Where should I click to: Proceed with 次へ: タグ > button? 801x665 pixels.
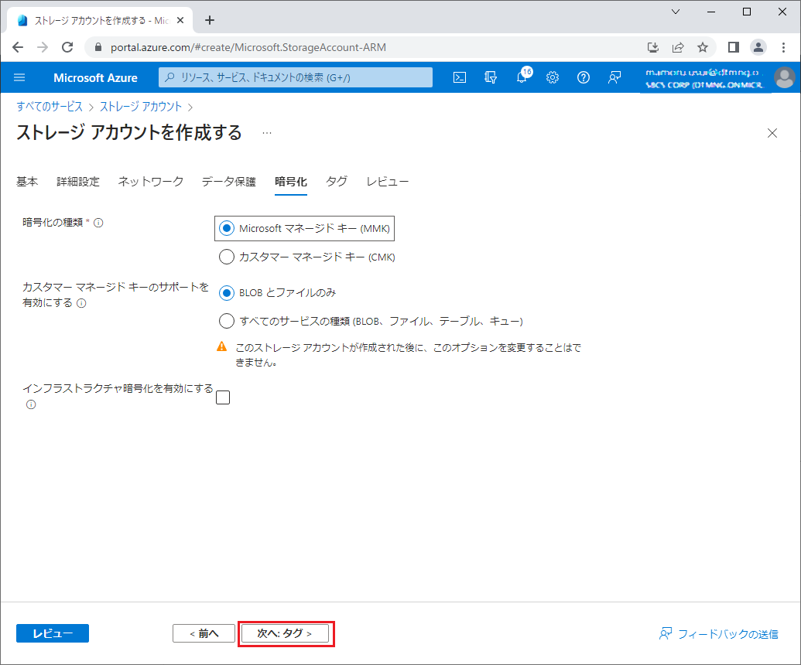tap(285, 633)
